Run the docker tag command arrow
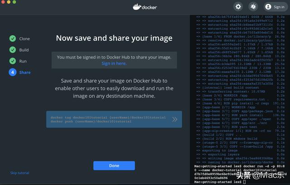290x185 pixels. (174, 119)
